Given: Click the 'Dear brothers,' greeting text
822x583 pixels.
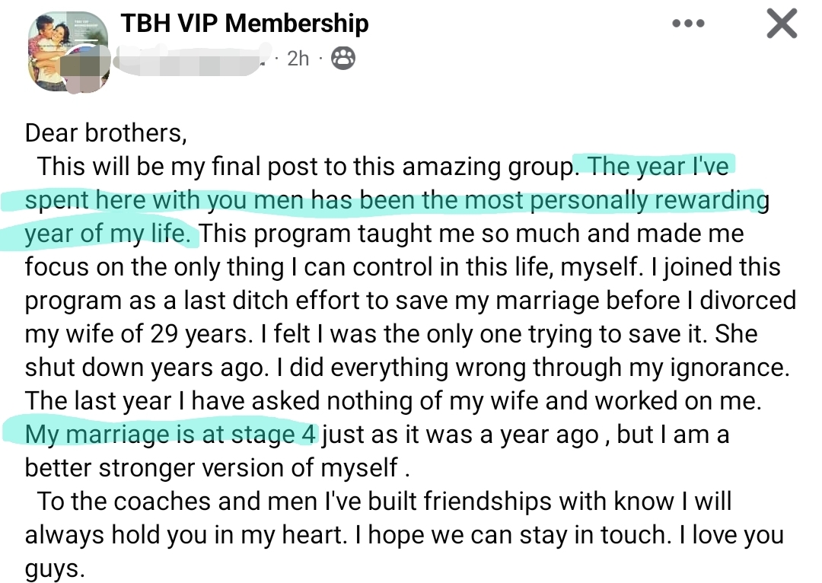Looking at the screenshot, I should 106,132.
